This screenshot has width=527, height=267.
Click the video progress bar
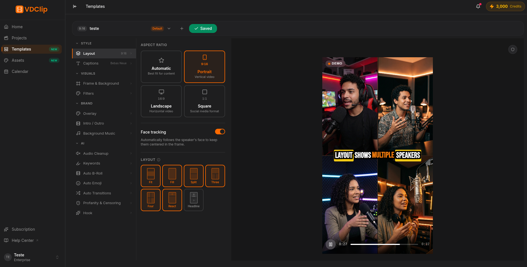[x=384, y=244]
